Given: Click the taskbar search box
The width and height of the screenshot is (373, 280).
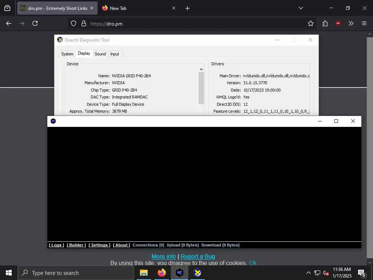Looking at the screenshot, I should pos(76,273).
